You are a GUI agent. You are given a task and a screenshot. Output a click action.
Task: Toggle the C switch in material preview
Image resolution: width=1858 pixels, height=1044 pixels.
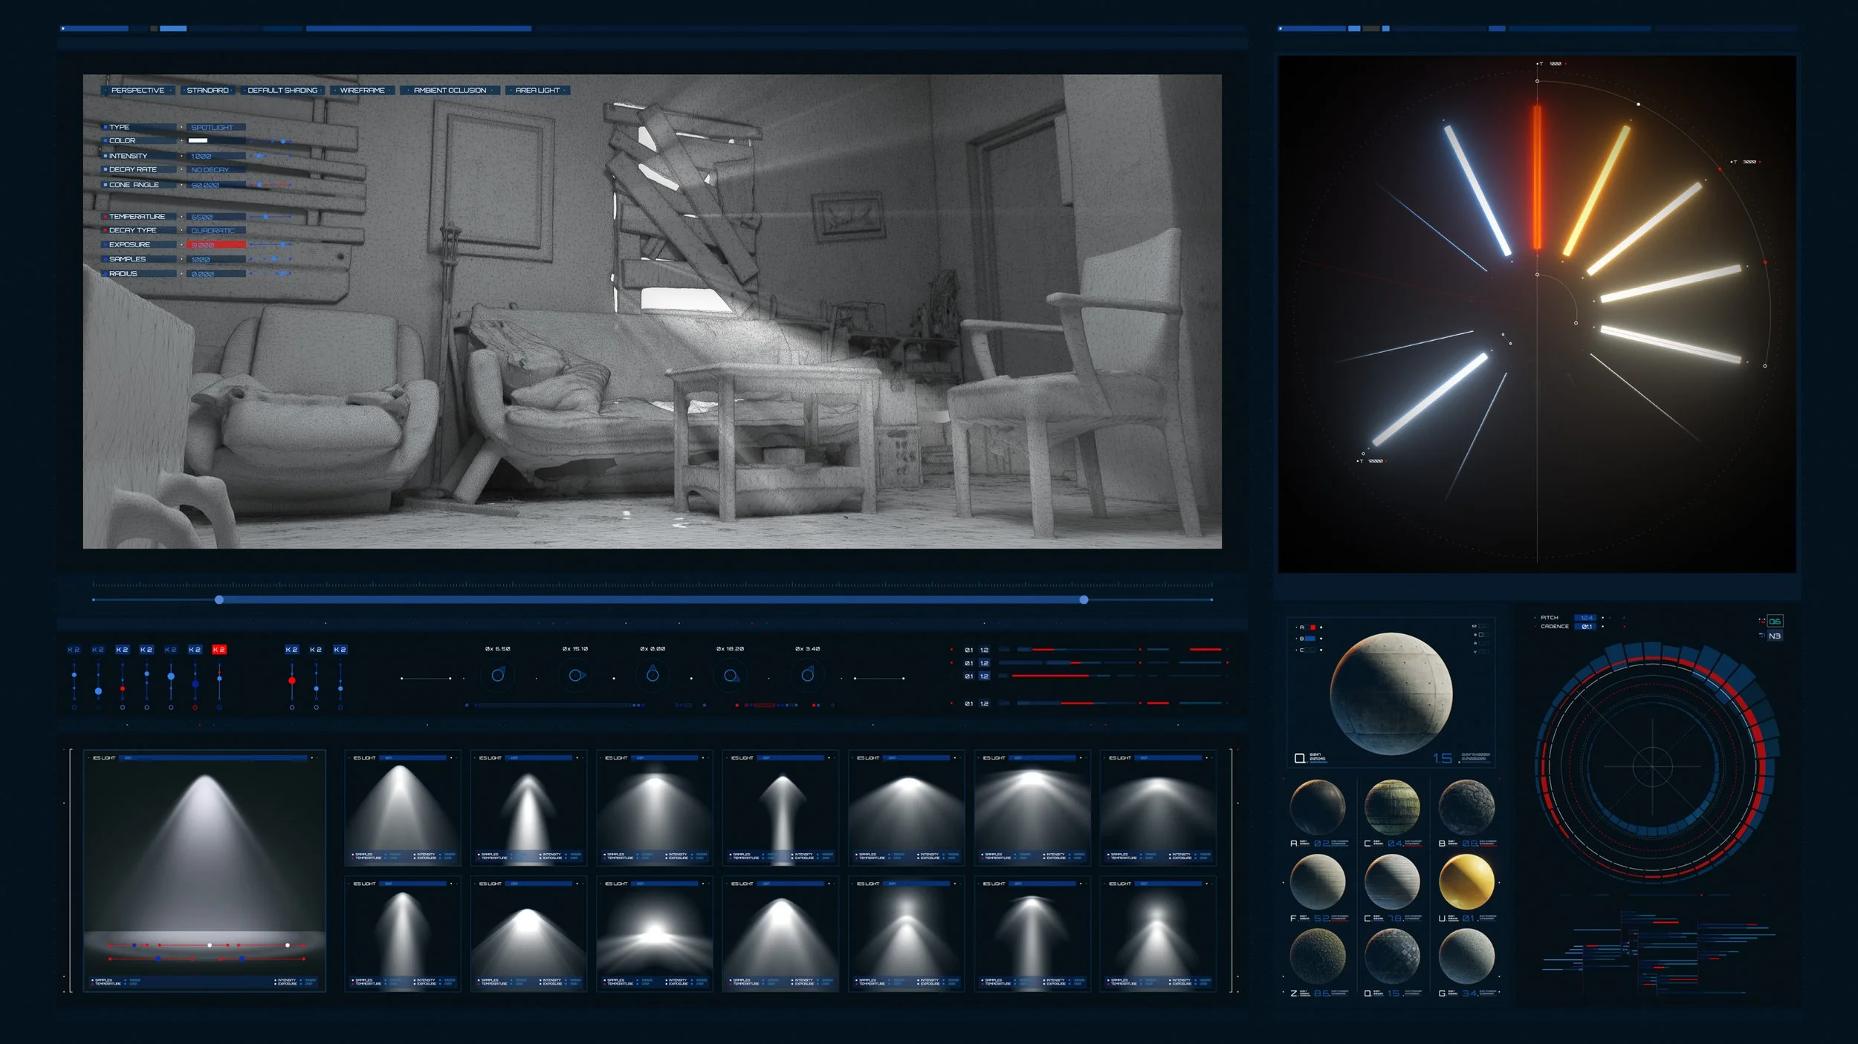[1310, 650]
